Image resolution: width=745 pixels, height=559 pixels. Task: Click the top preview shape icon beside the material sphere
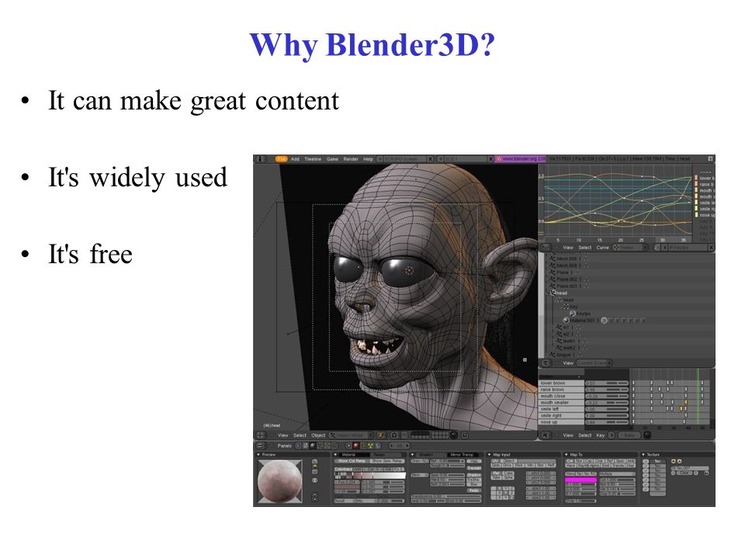pyautogui.click(x=314, y=461)
